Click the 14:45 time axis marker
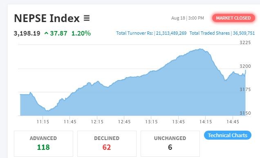Screen dimensions: 260x158 click(x=233, y=122)
